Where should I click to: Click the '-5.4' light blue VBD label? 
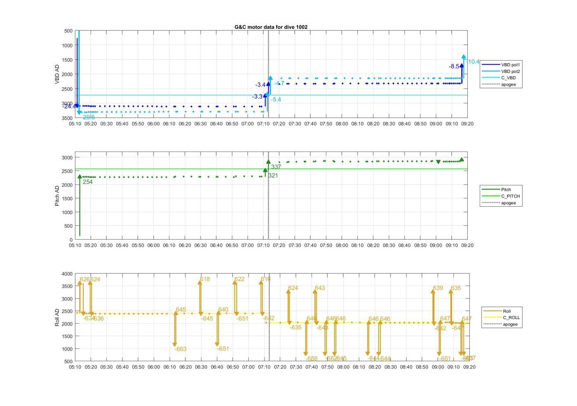coord(276,100)
